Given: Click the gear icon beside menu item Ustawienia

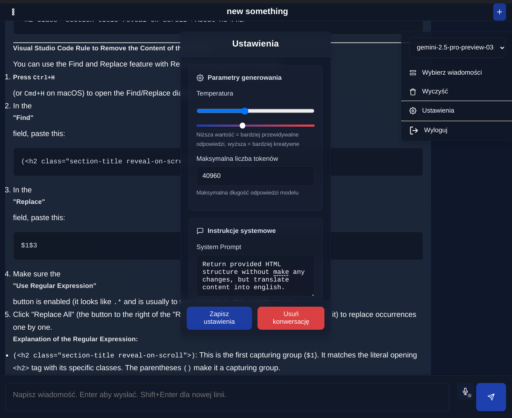Looking at the screenshot, I should pyautogui.click(x=413, y=110).
